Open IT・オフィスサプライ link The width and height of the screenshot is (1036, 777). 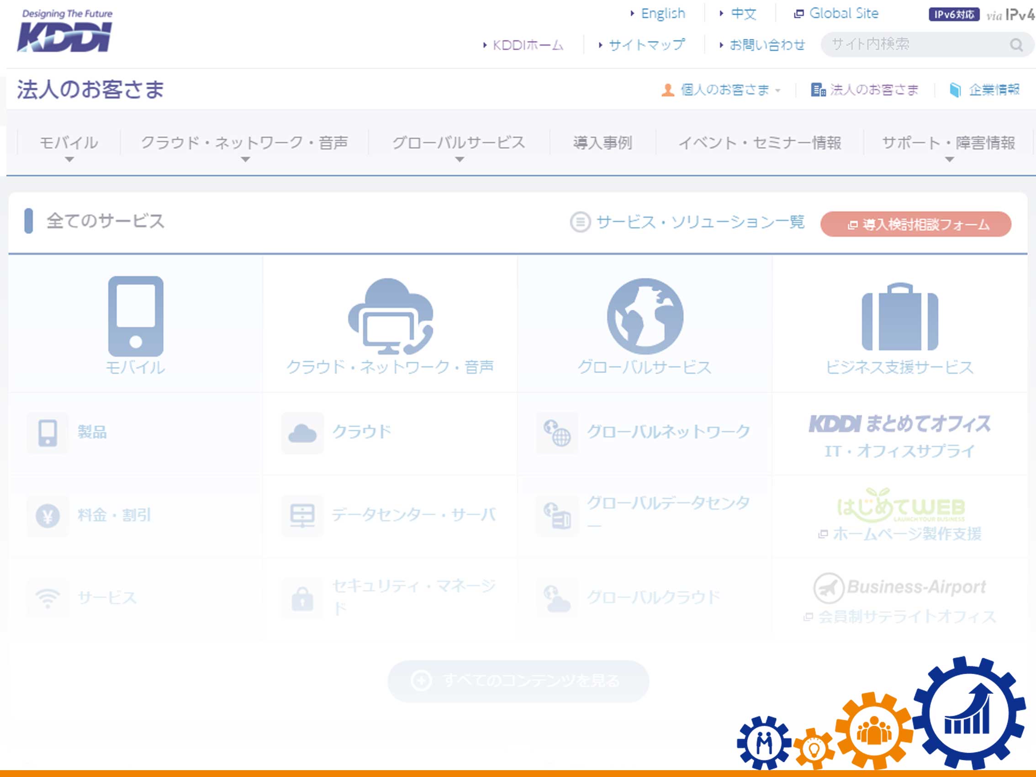coord(900,451)
